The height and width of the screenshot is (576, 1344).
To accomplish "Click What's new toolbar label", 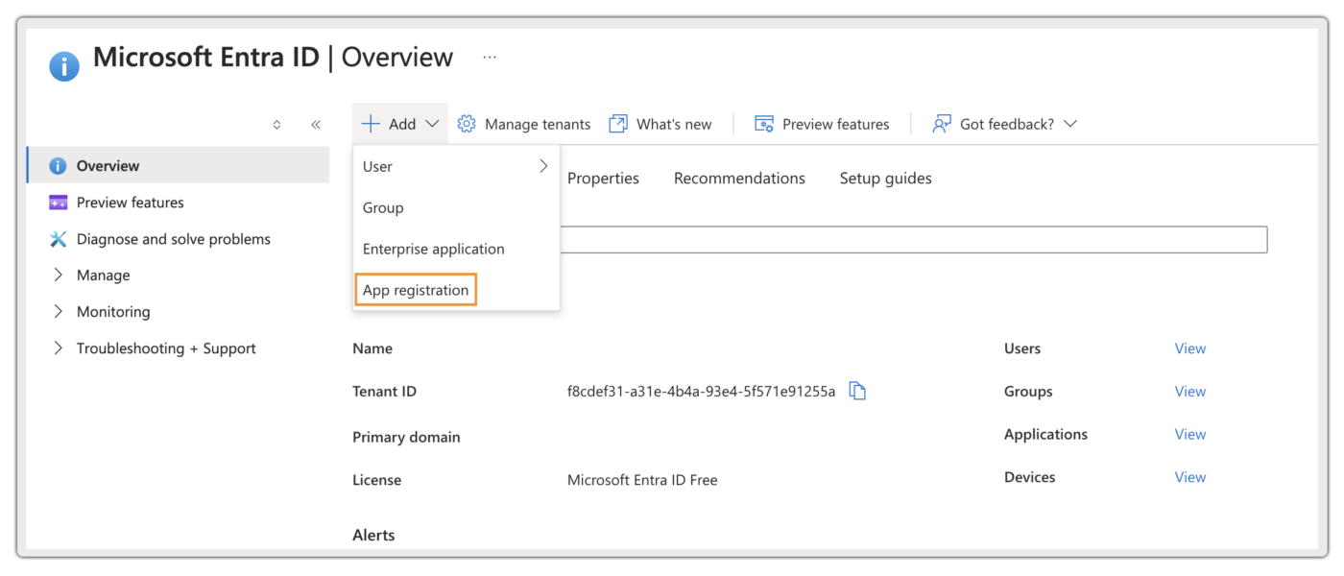I will click(x=674, y=124).
